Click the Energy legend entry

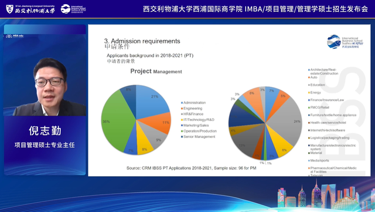point(314,92)
